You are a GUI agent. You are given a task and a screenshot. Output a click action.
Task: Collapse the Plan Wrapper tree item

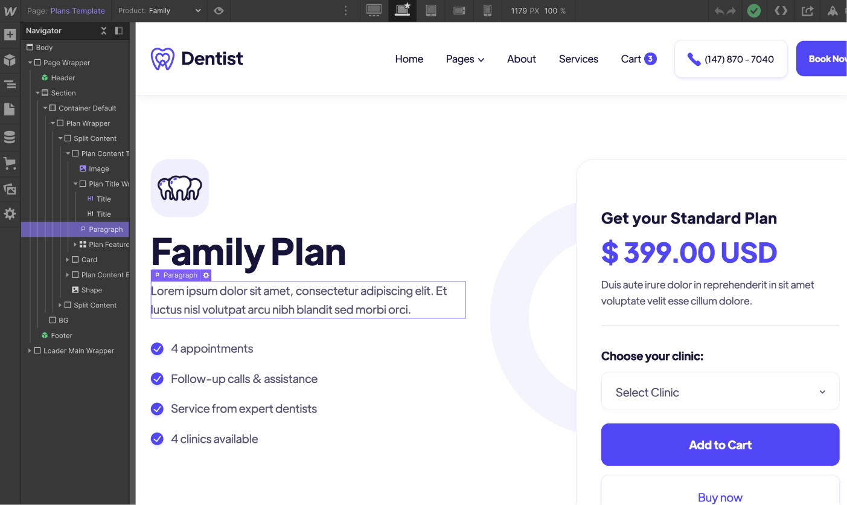pyautogui.click(x=53, y=123)
